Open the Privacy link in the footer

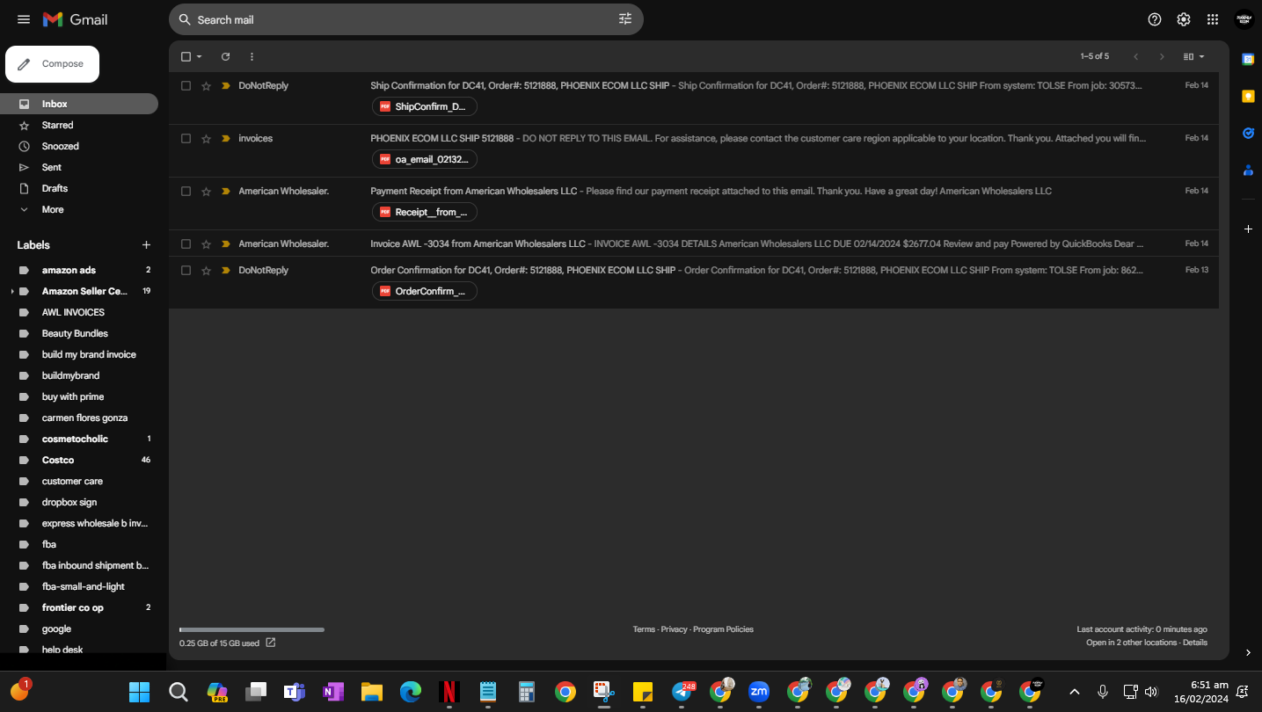click(x=675, y=629)
